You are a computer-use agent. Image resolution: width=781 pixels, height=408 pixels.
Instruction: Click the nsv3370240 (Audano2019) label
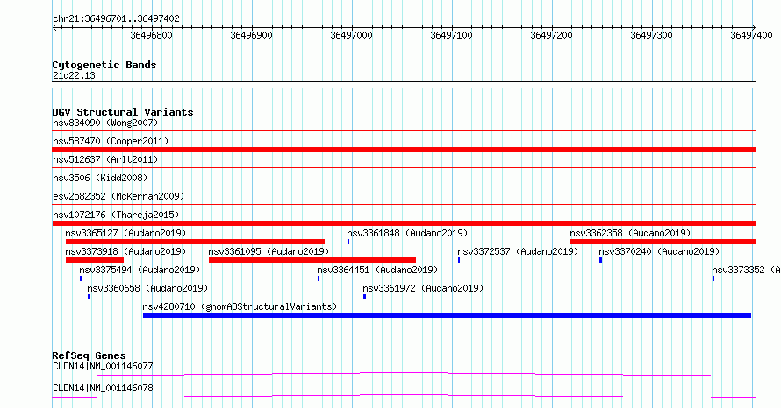point(660,251)
